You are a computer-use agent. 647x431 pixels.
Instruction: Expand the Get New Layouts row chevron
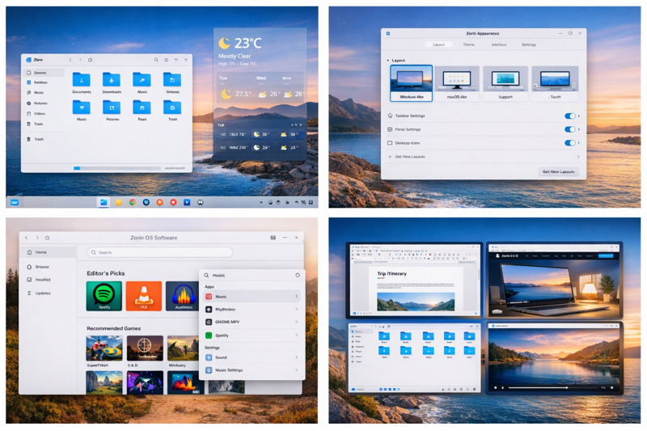(x=577, y=157)
